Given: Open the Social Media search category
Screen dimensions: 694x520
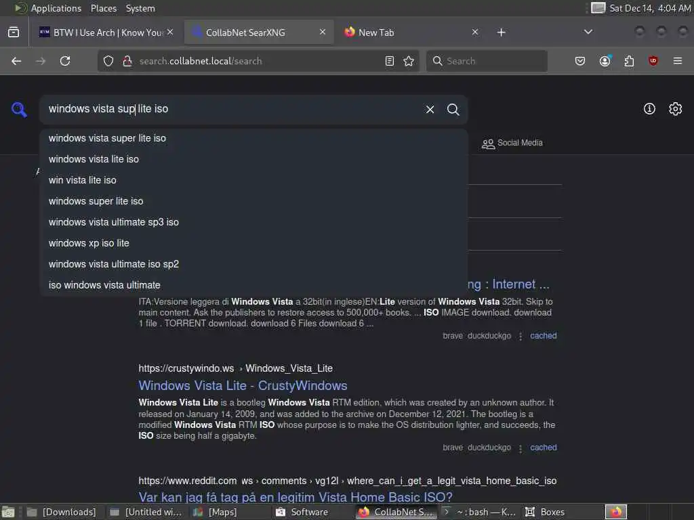Looking at the screenshot, I should pos(512,143).
